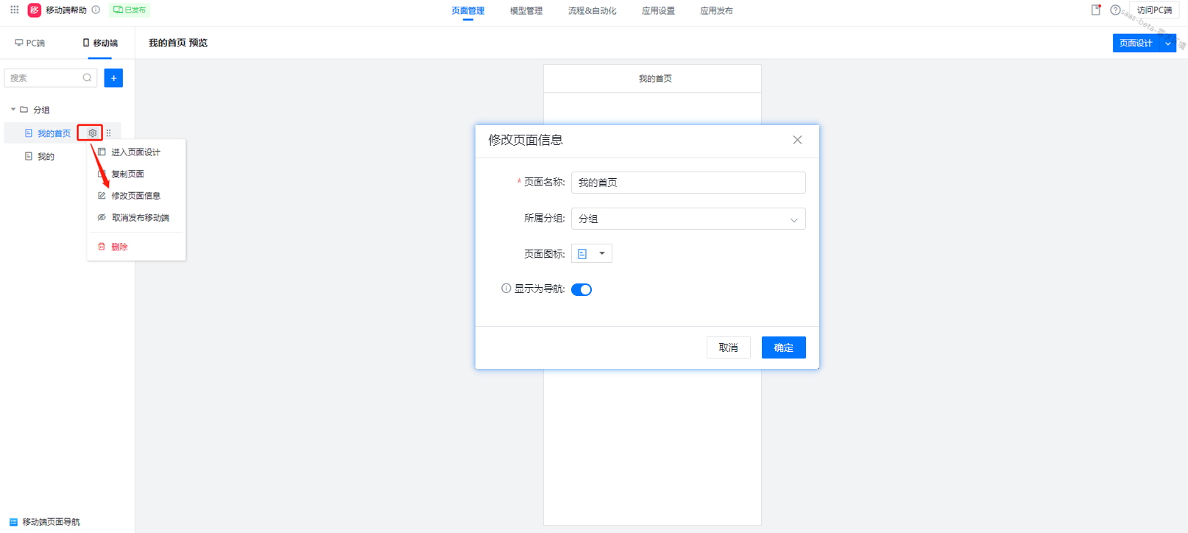Image resolution: width=1188 pixels, height=533 pixels.
Task: Open 流程&自动化 tab
Action: [x=593, y=11]
